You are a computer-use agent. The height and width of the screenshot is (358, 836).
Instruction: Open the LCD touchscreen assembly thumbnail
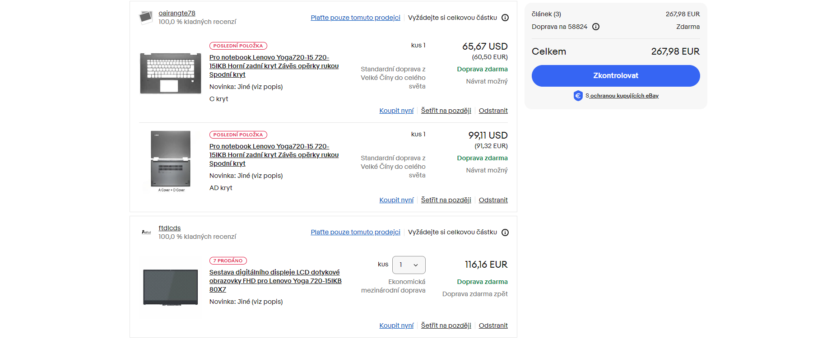171,287
